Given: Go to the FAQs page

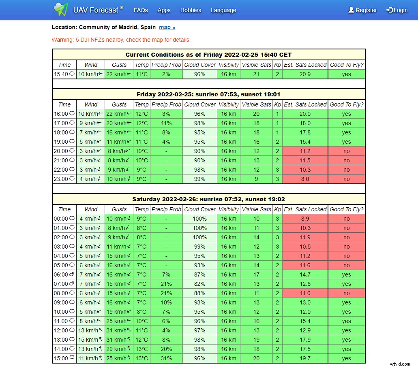Looking at the screenshot, I should click(x=141, y=10).
